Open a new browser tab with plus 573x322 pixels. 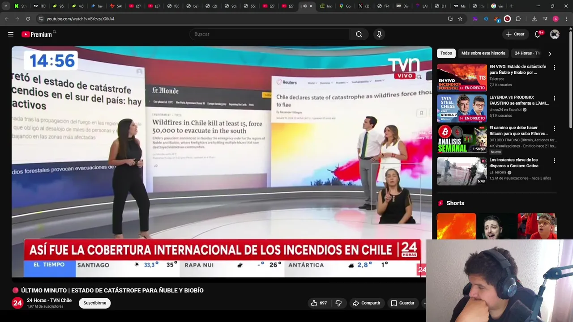tap(512, 6)
